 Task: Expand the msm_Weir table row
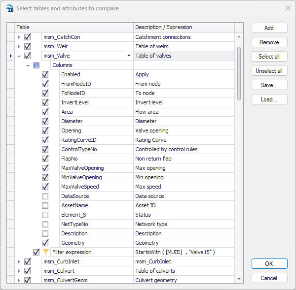[x=19, y=46]
